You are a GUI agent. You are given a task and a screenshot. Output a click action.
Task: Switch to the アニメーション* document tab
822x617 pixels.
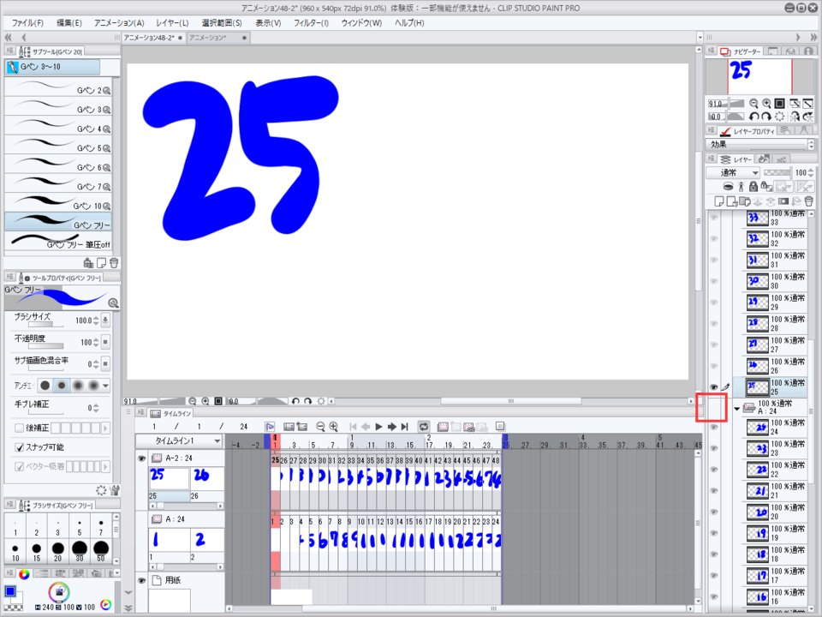click(211, 38)
